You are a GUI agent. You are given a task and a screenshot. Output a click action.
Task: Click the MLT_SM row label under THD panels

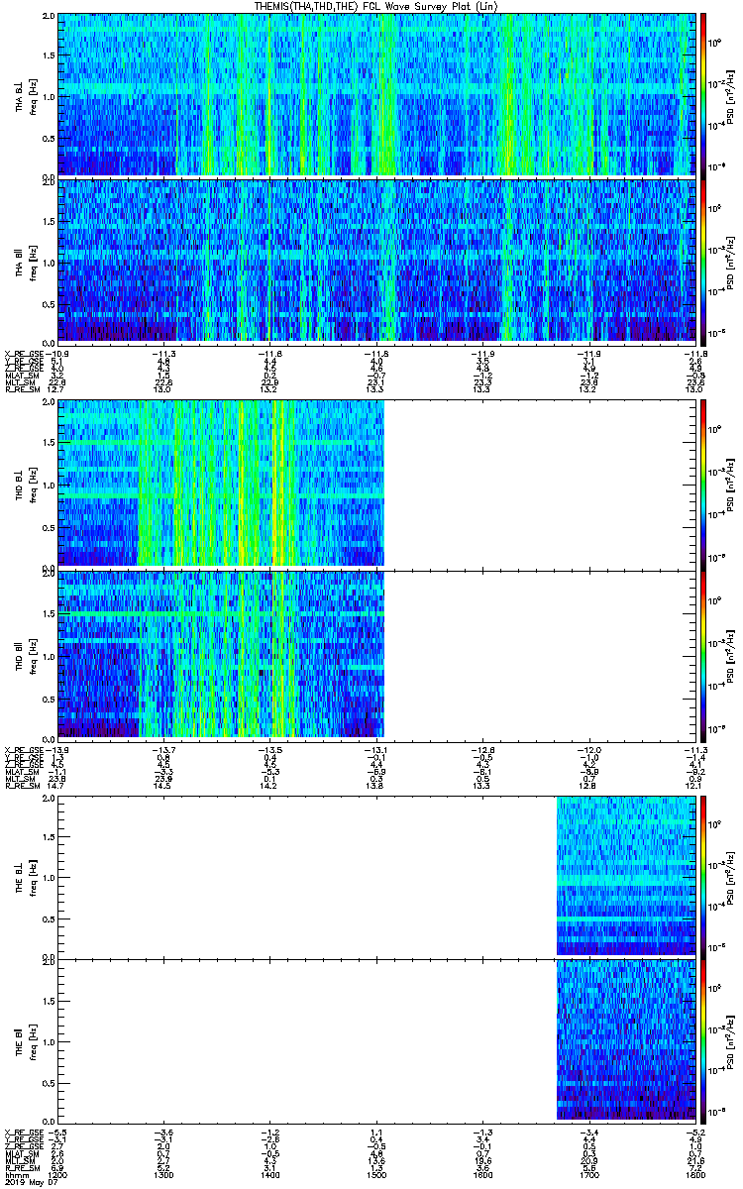point(19,779)
